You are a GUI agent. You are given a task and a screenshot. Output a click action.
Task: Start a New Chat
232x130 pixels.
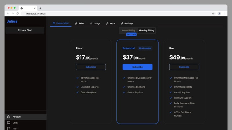pyautogui.click(x=25, y=30)
